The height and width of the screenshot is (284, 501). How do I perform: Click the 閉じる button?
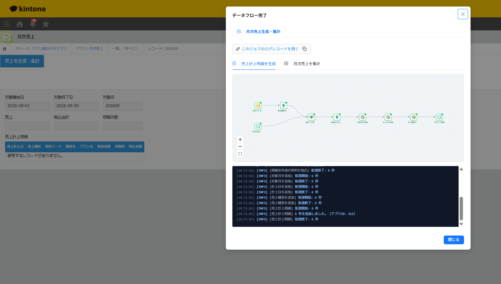454,240
